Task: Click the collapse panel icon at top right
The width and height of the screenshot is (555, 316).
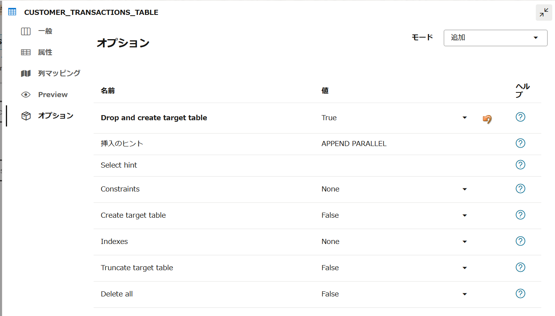Action: [x=544, y=13]
